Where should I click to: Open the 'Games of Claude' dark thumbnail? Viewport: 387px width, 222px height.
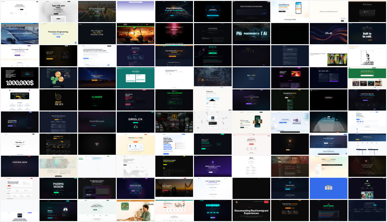(367, 166)
